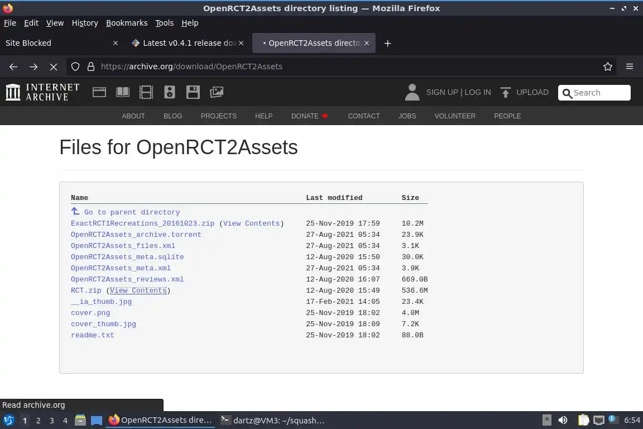Go forward with the browser forward arrow

(x=33, y=66)
